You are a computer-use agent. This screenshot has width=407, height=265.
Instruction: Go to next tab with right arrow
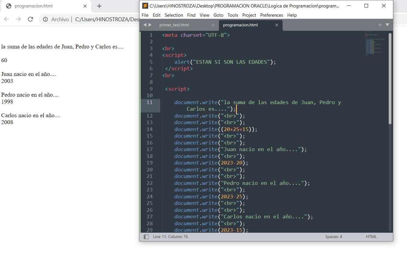[150, 25]
